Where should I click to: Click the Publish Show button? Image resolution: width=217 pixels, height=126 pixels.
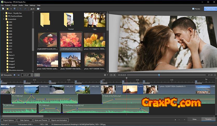[210, 9]
